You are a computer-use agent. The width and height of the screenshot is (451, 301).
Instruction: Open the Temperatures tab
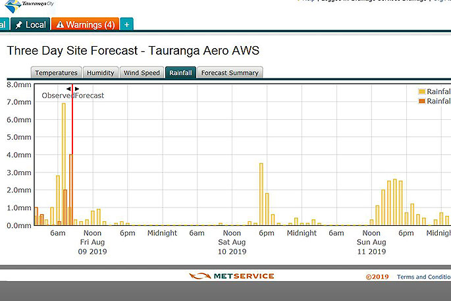(x=56, y=72)
